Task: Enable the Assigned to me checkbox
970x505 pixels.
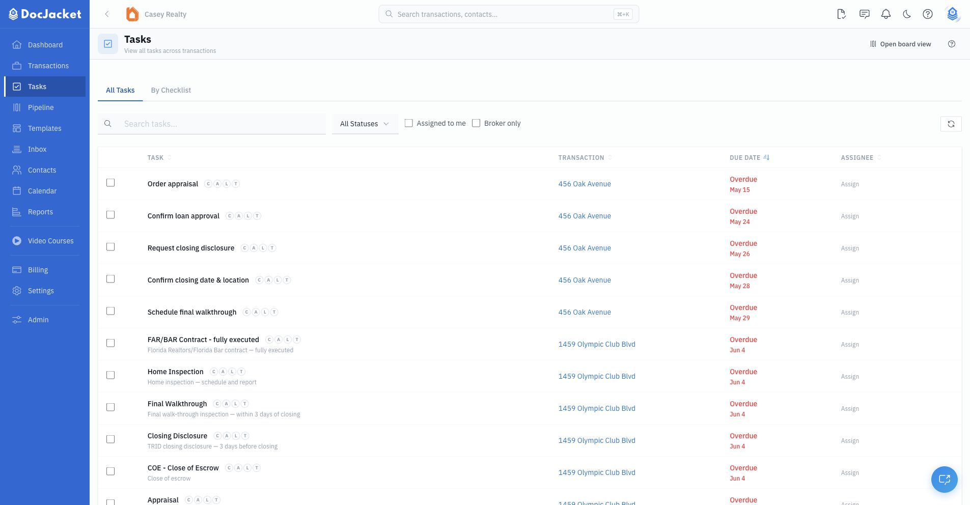Action: tap(408, 123)
